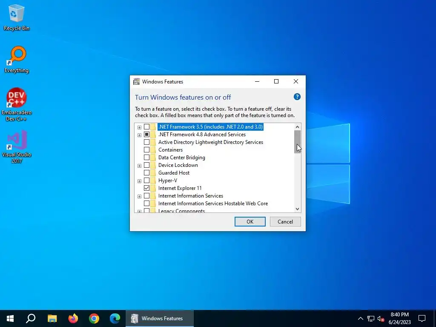Screen dimensions: 436x327
Task: Expand the Hyper-V node
Action: (x=139, y=181)
